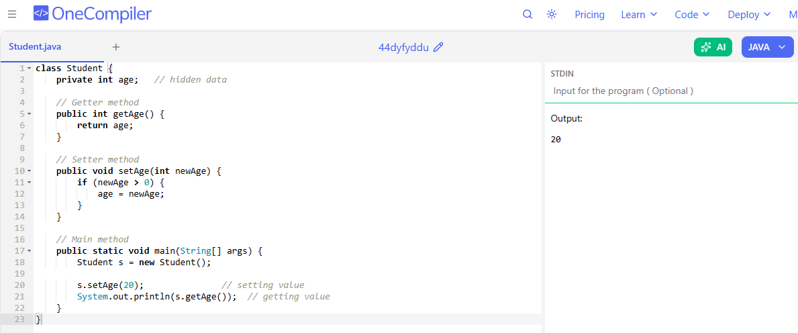The width and height of the screenshot is (798, 333).
Task: Collapse the getAge method fold arrow
Action: click(29, 114)
